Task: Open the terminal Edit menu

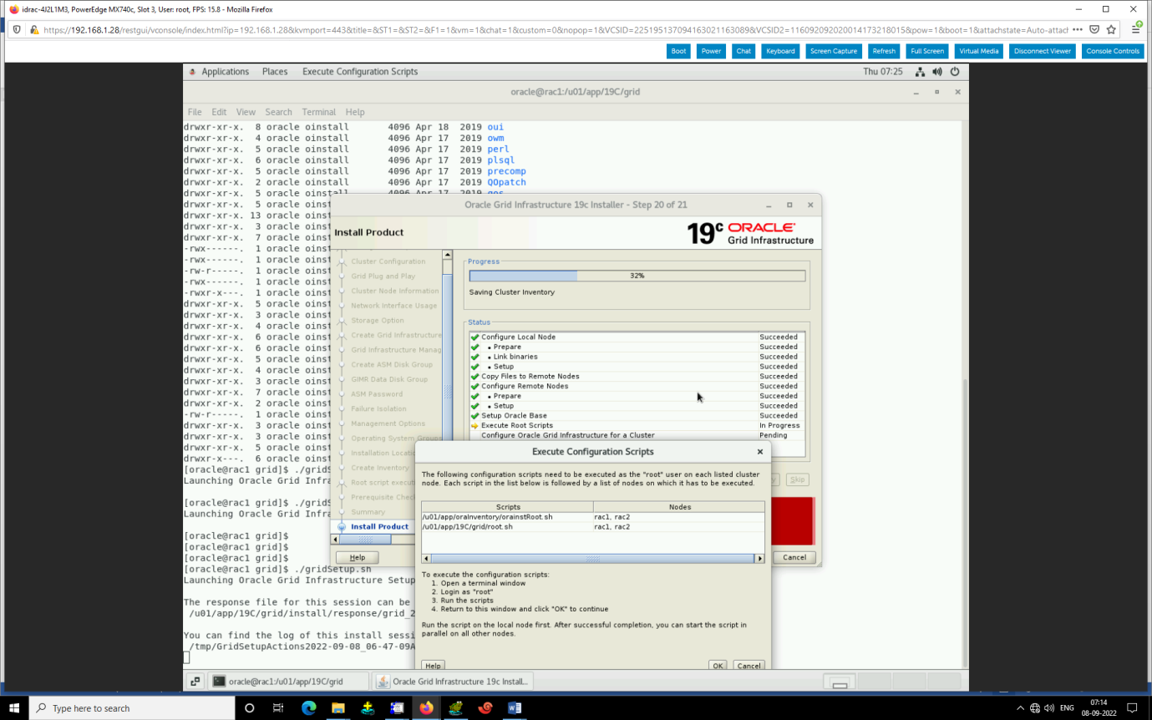Action: [x=219, y=112]
